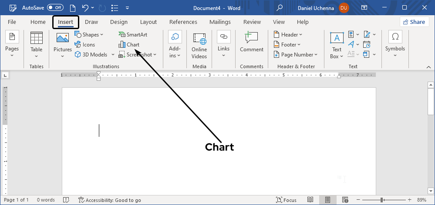Expand the Pages dropdown
This screenshot has width=435, height=205.
tap(12, 55)
